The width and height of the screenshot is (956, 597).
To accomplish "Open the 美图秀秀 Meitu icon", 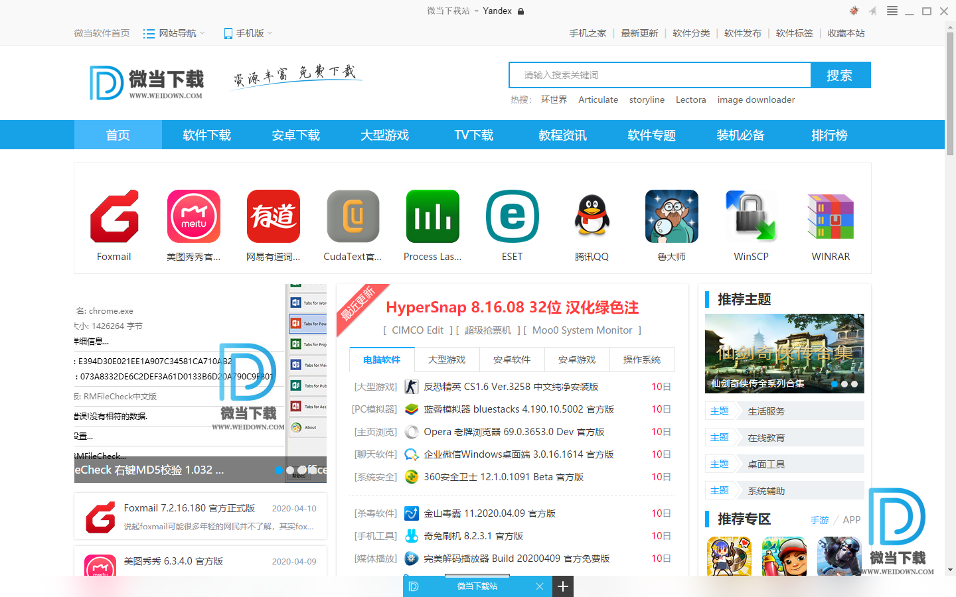I will 194,216.
